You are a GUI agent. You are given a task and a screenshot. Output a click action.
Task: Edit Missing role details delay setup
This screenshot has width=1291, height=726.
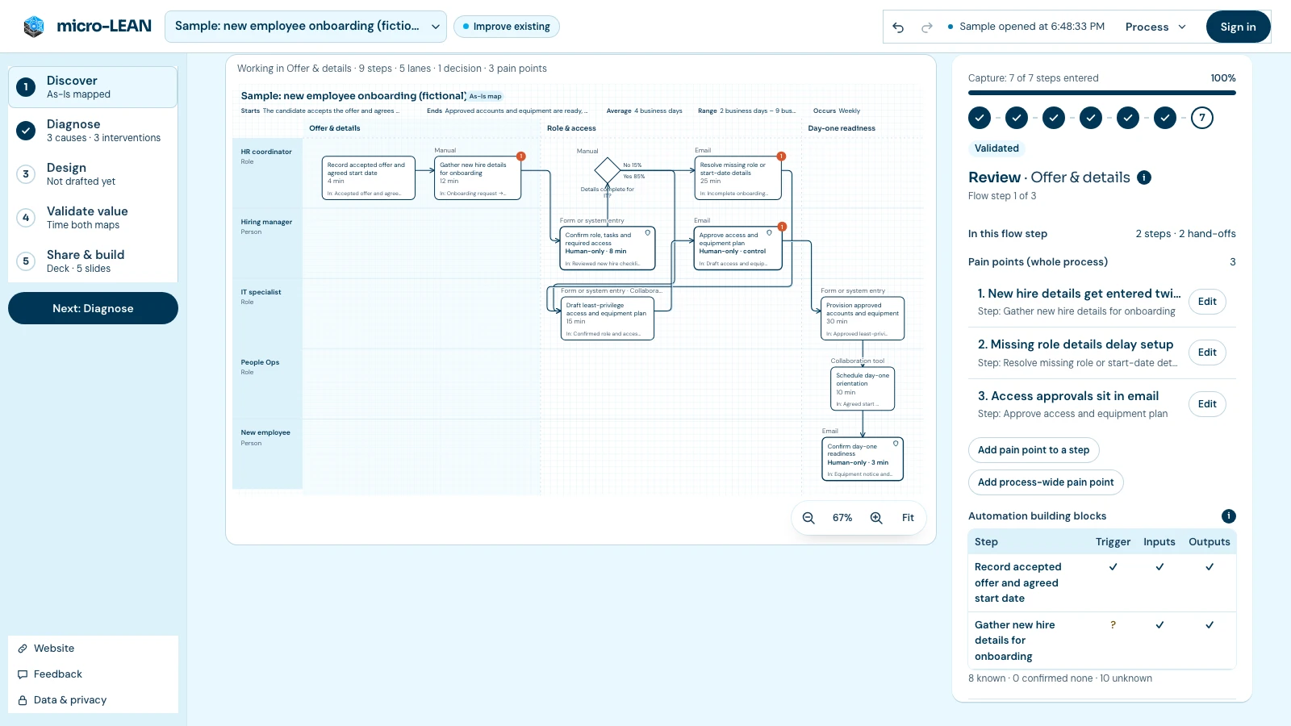(x=1207, y=353)
